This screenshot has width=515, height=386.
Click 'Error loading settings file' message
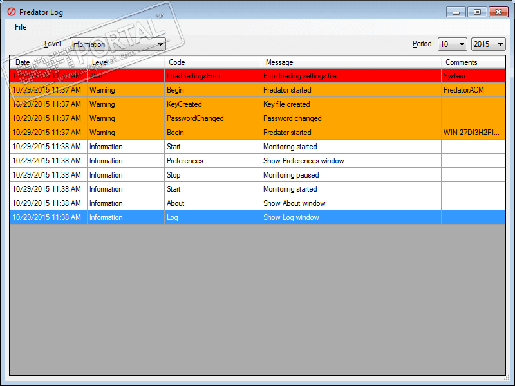pos(351,76)
